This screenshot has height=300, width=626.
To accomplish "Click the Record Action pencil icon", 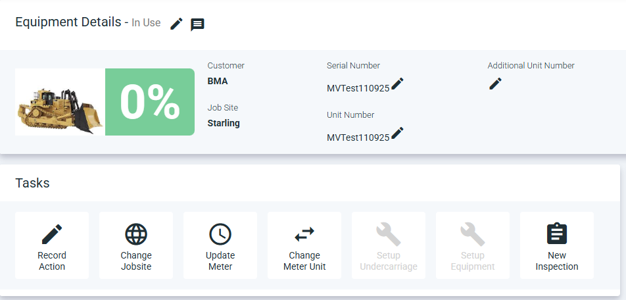I will (52, 234).
